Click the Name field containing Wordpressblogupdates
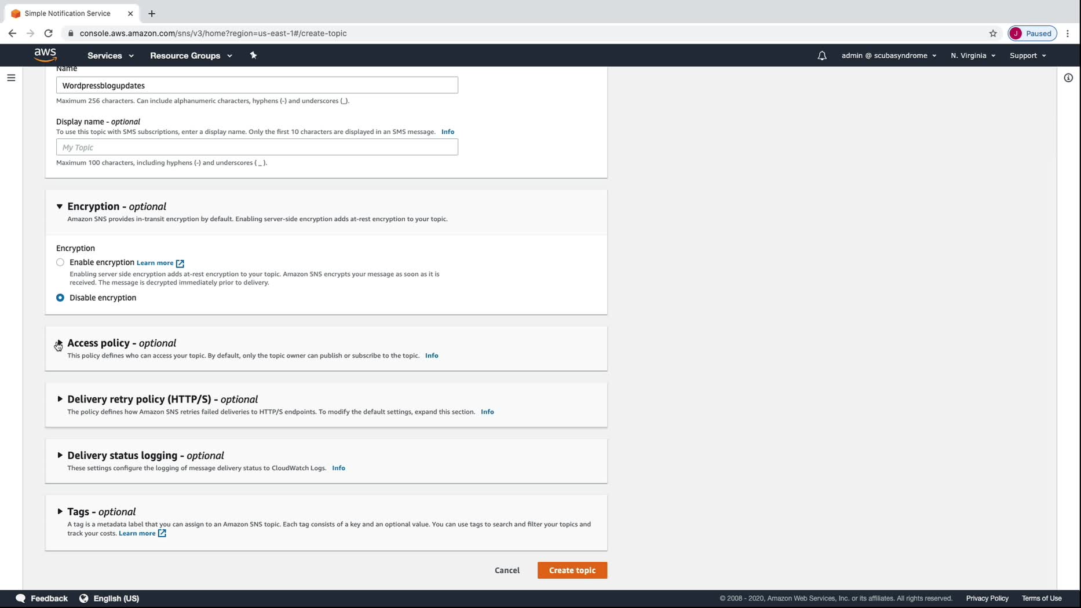Screen dimensions: 1081x608 tap(257, 85)
